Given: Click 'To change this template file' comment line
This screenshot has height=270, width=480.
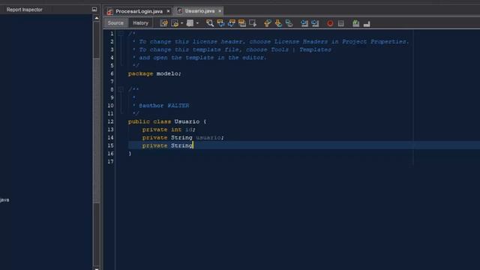Looking at the screenshot, I should tap(235, 49).
